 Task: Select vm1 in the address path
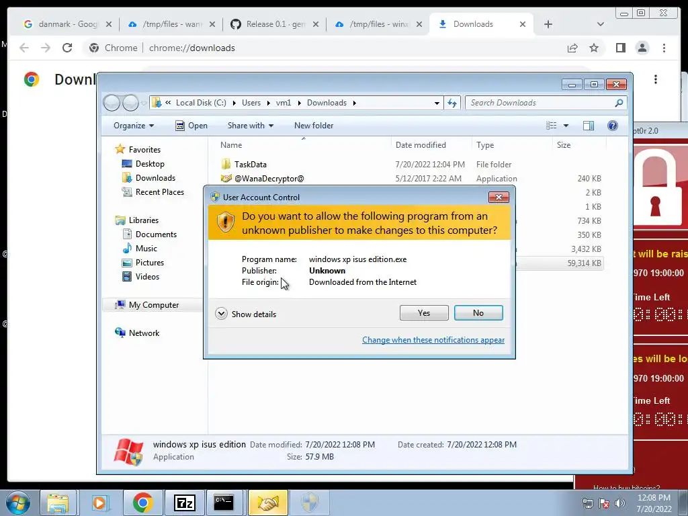[x=284, y=103]
